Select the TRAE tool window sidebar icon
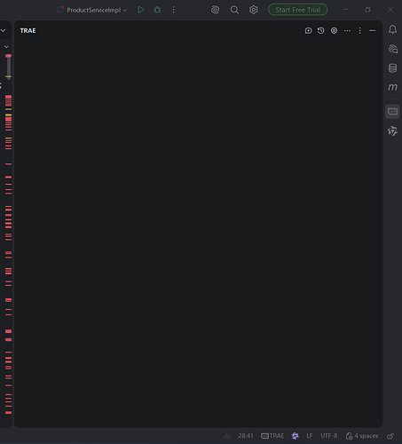402x444 pixels. (x=392, y=112)
